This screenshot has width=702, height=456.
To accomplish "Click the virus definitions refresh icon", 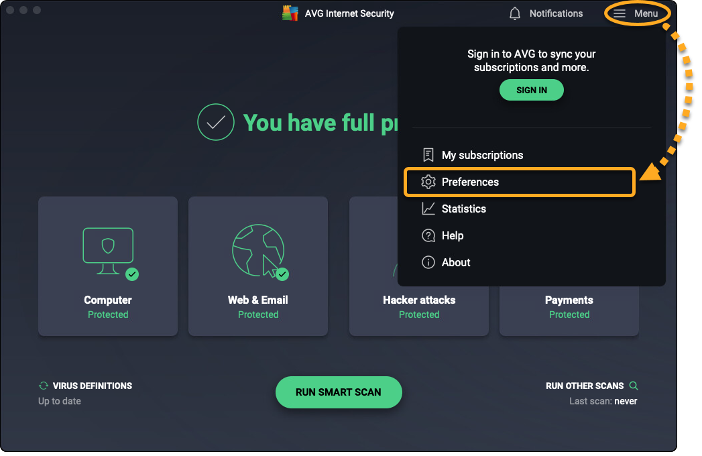I will pos(44,386).
